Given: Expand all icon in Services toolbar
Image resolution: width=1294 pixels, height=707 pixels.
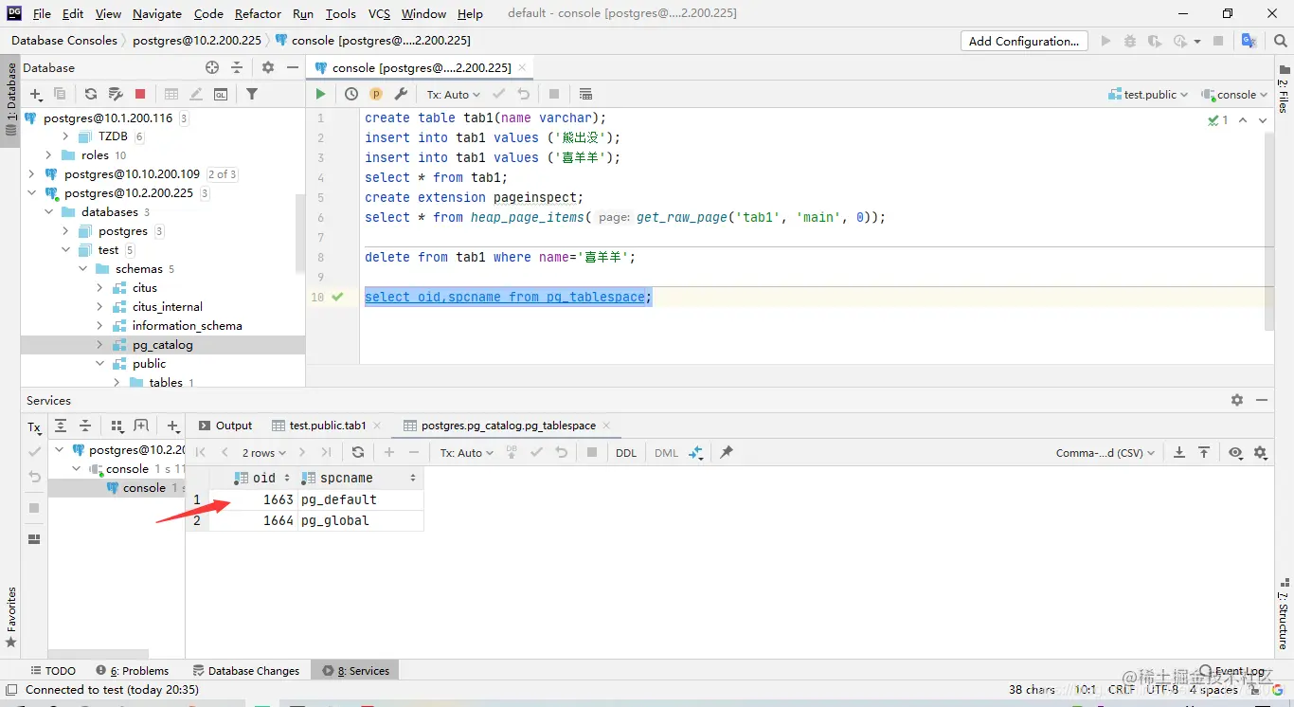Looking at the screenshot, I should click(61, 426).
